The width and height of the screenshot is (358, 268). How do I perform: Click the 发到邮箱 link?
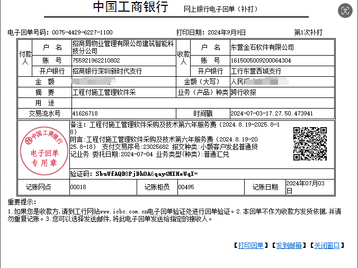tap(289, 245)
